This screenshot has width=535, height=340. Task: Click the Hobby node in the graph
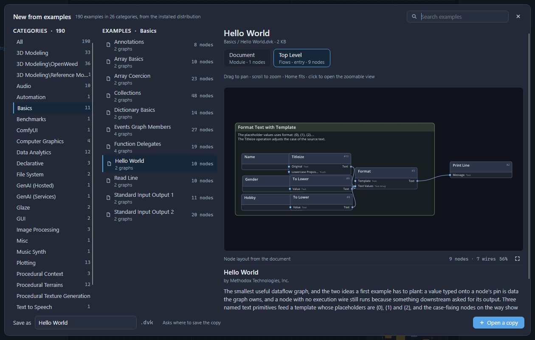pos(266,202)
